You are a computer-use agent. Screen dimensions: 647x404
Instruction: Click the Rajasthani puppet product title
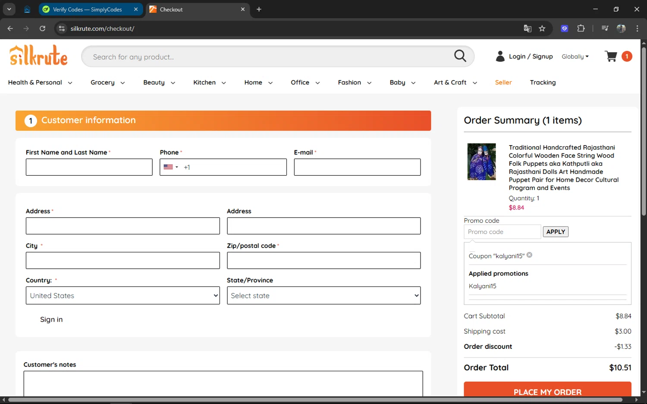coord(563,168)
